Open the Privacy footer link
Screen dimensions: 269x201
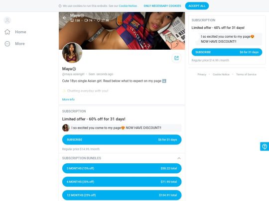pos(202,74)
